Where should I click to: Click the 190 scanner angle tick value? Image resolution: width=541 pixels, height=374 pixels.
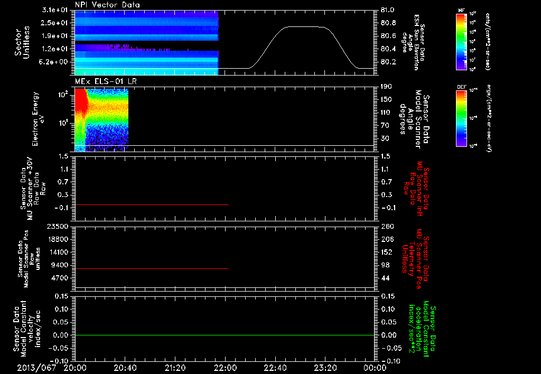tap(386, 87)
